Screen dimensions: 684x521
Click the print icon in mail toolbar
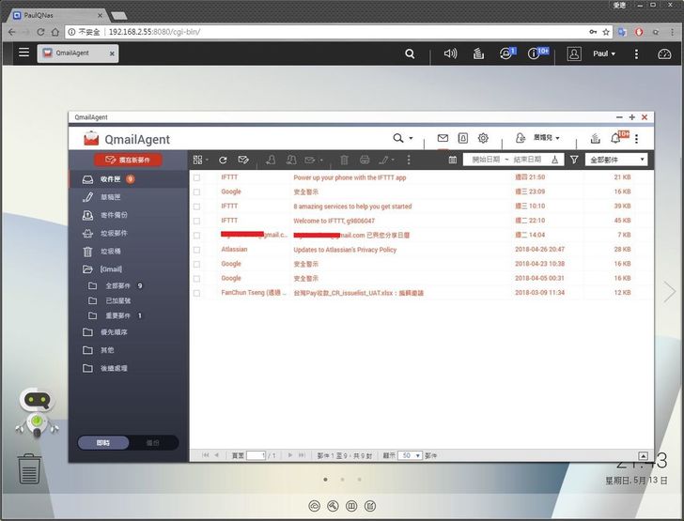(365, 160)
